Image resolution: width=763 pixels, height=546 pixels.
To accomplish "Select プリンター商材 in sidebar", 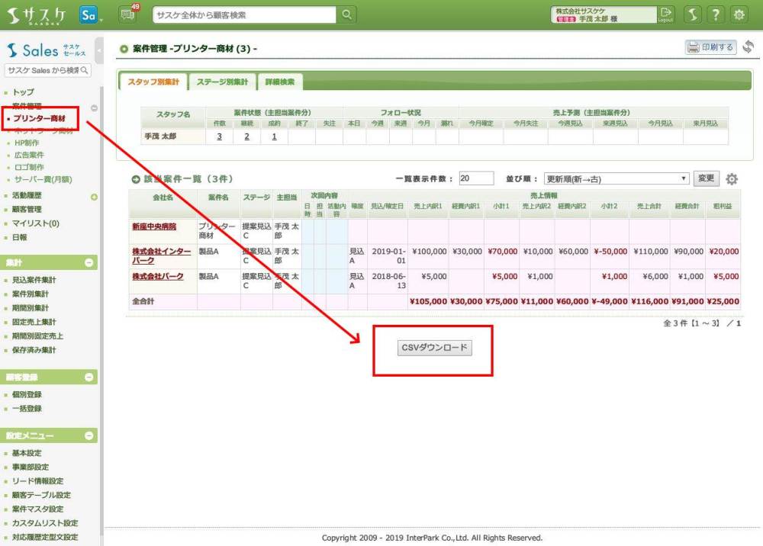I will [x=39, y=118].
